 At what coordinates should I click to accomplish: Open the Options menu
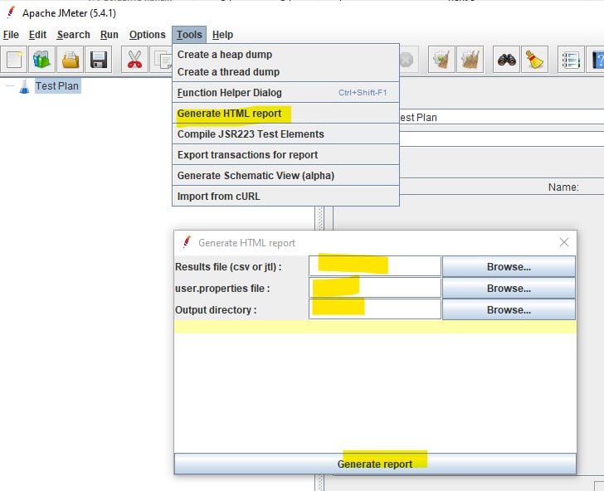(148, 35)
